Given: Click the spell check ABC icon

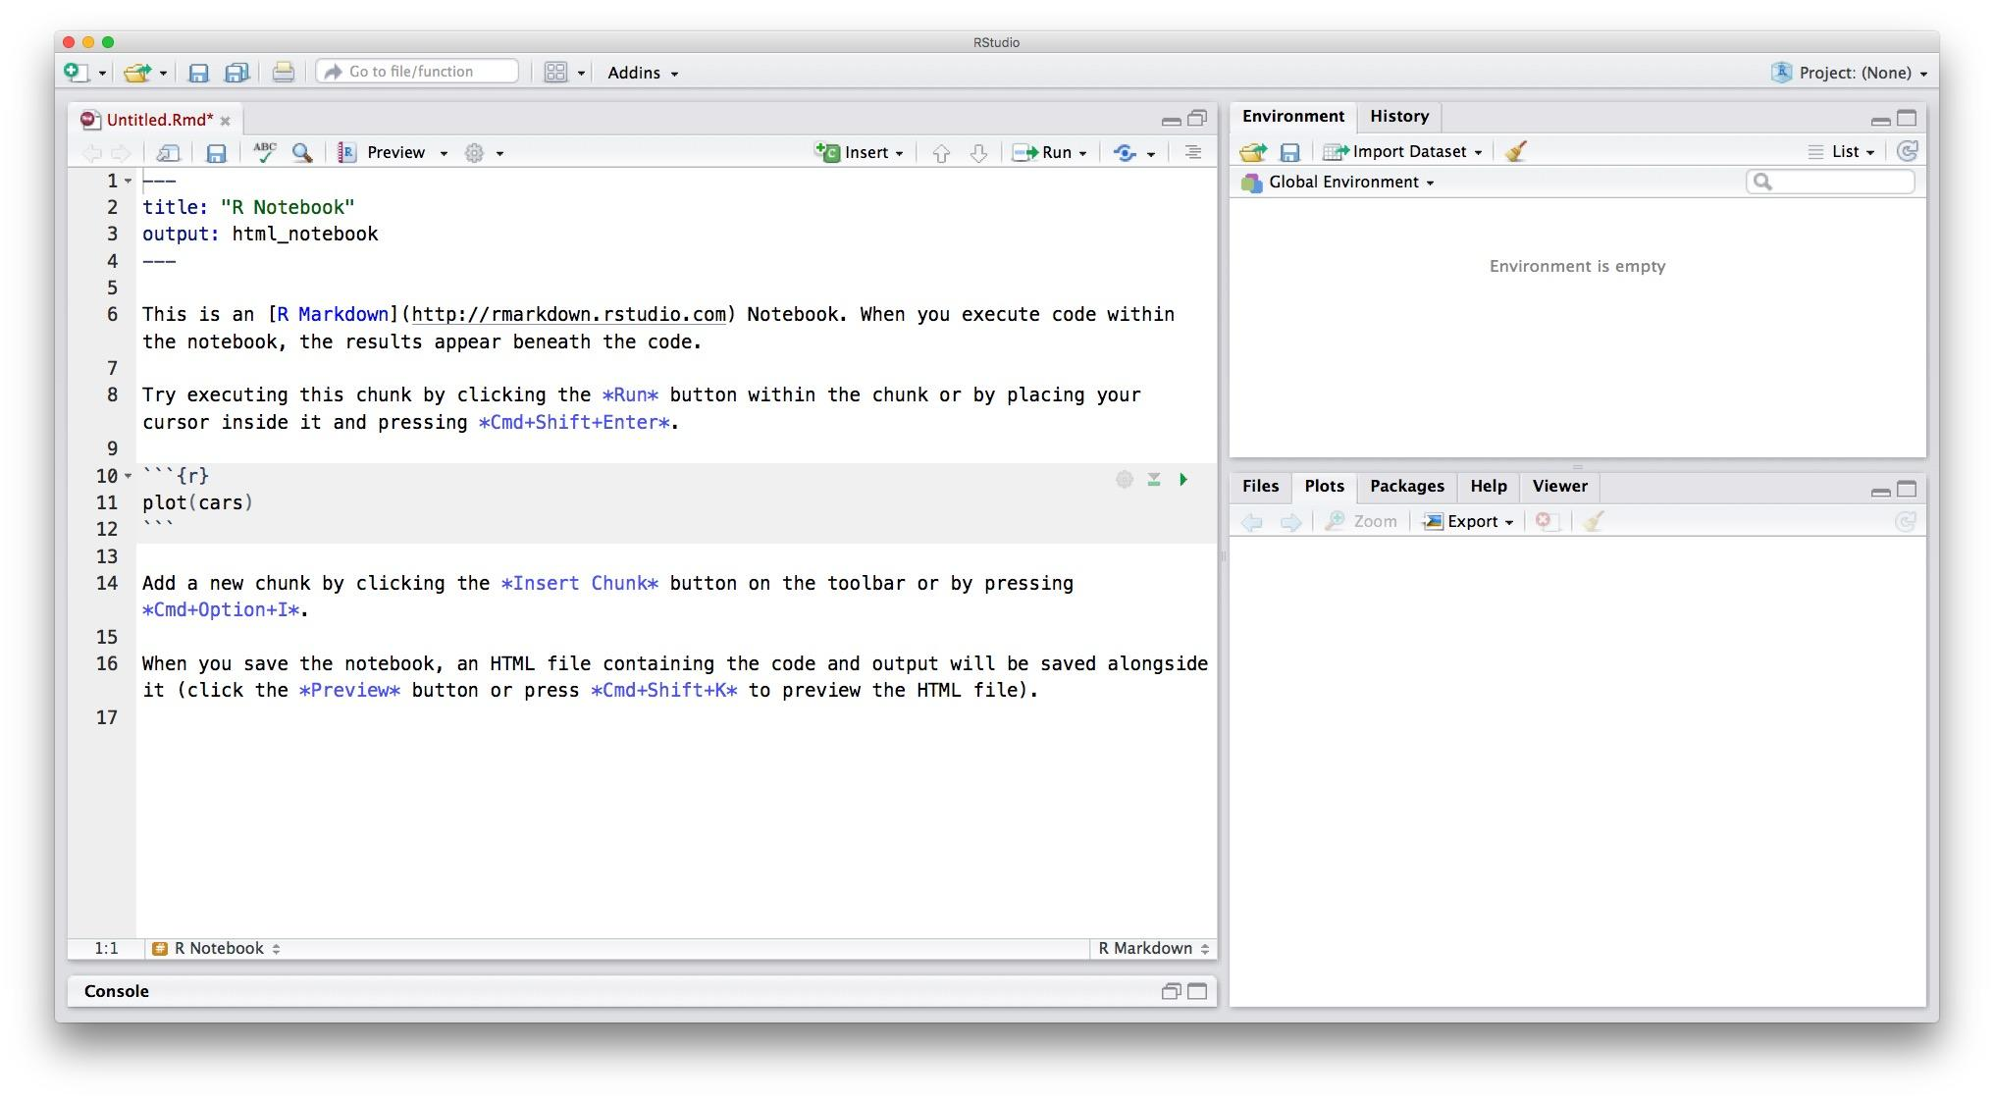Looking at the screenshot, I should point(264,152).
